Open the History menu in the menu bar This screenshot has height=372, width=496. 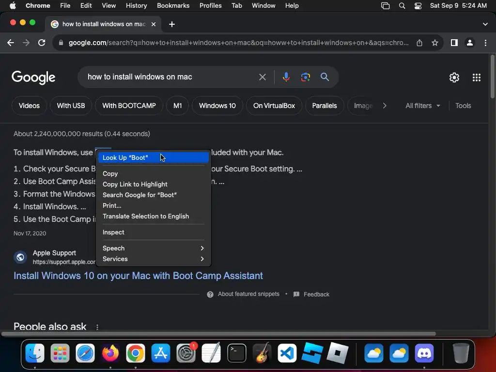[x=136, y=6]
